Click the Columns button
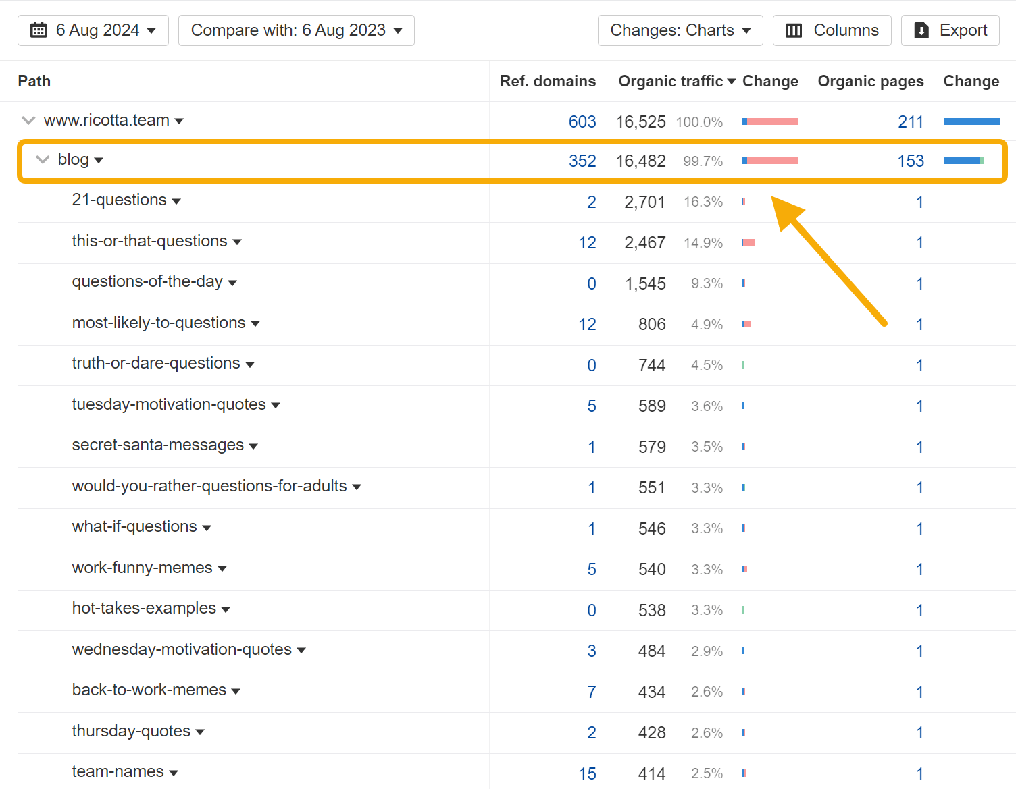Viewport: 1016px width, 789px height. tap(832, 30)
